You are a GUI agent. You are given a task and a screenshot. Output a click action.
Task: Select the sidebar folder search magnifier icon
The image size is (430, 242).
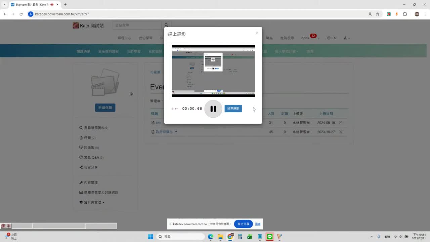(81, 128)
